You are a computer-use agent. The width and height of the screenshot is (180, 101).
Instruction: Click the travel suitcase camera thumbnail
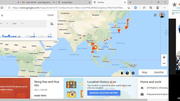click(x=73, y=88)
